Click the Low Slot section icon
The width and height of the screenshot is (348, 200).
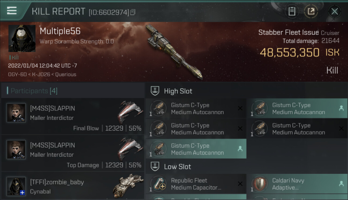click(155, 167)
